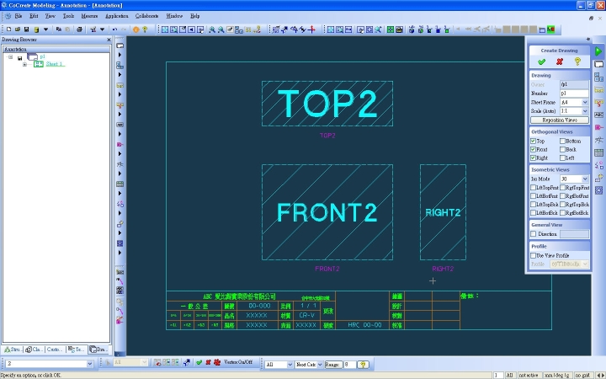This screenshot has height=379, width=606.
Task: Click the yellow database cylinder toolbar icon
Action: (36, 29)
